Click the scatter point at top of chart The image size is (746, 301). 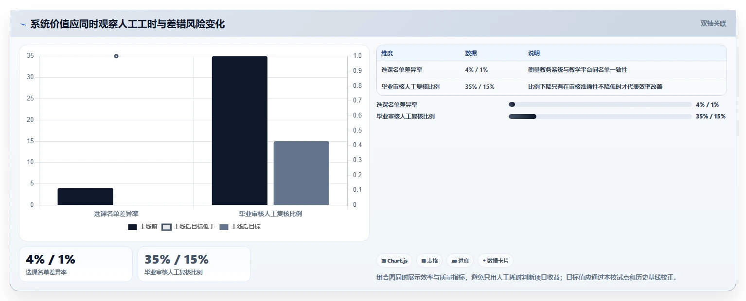(116, 56)
